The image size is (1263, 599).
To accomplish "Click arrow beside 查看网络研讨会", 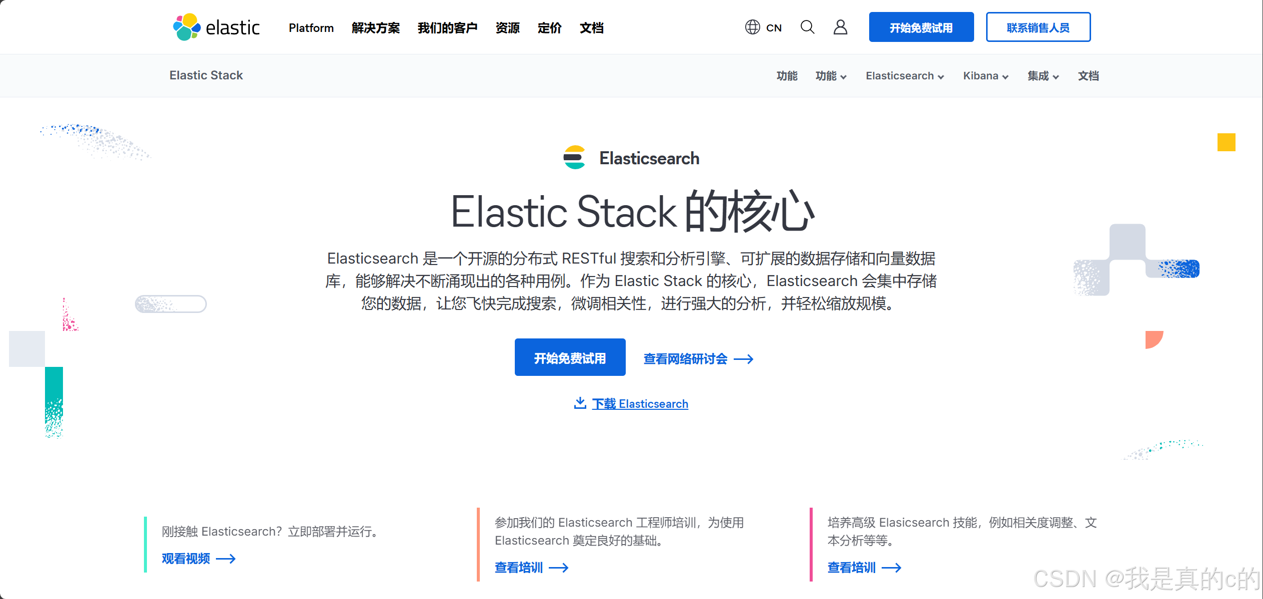I will pyautogui.click(x=743, y=359).
